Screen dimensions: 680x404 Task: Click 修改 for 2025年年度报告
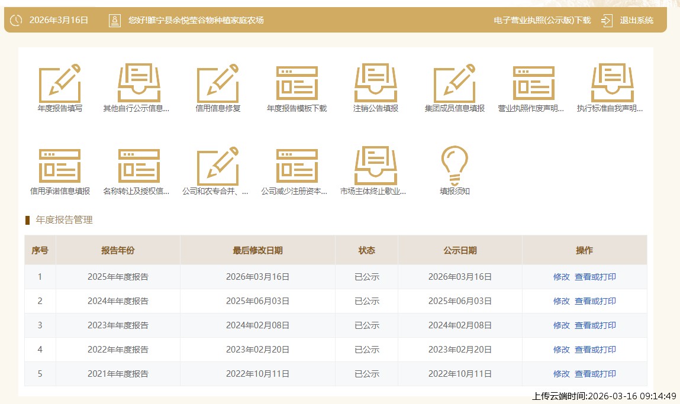click(561, 277)
